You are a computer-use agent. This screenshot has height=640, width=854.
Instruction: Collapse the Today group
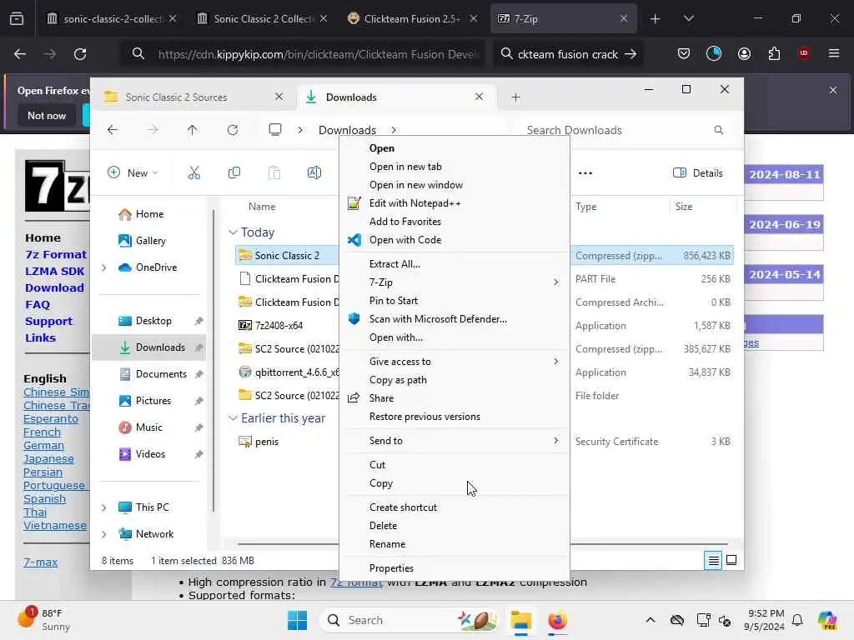pyautogui.click(x=233, y=232)
